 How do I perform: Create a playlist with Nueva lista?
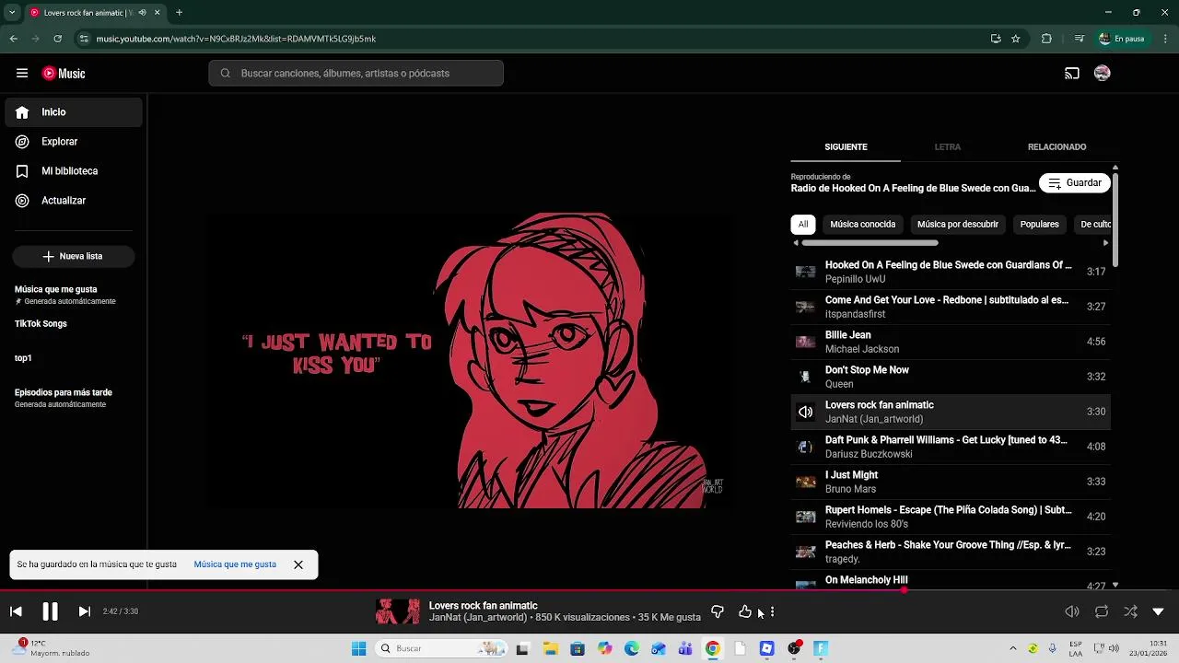(74, 256)
